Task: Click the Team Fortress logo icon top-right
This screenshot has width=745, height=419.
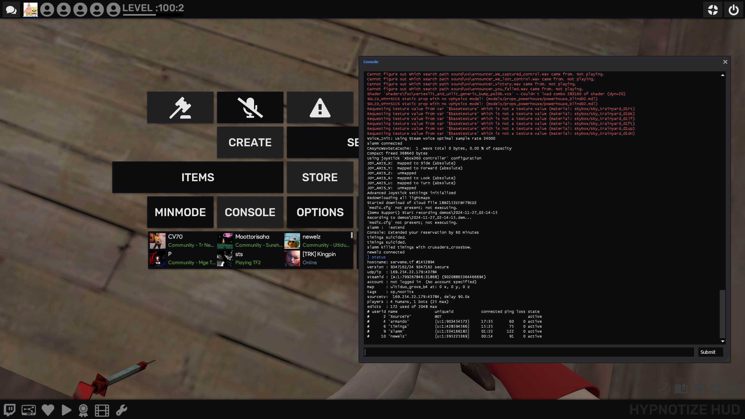Action: [713, 10]
